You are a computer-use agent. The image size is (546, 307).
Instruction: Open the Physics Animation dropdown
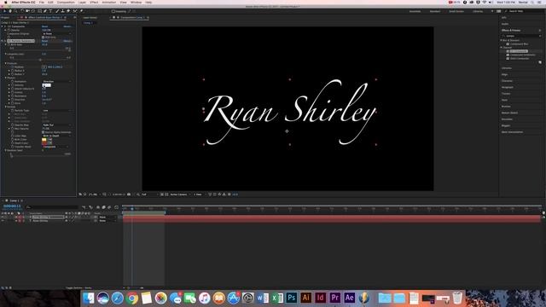(57, 82)
